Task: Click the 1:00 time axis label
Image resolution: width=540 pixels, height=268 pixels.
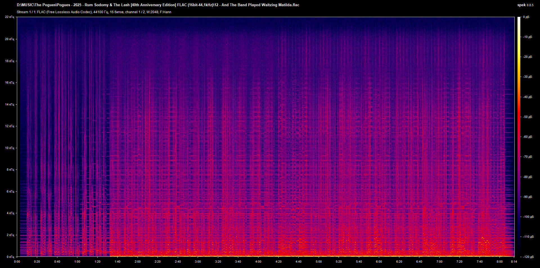Action: [77, 262]
